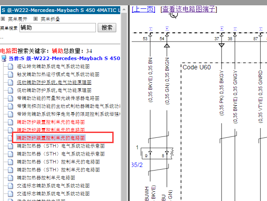The image size is (267, 201).
Task: Click pin number 87 in the diagram
Action: pyautogui.click(x=256, y=38)
